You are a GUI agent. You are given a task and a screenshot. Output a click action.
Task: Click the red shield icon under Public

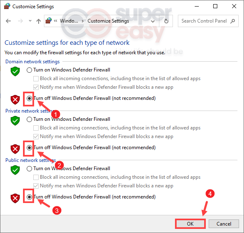[15, 198]
